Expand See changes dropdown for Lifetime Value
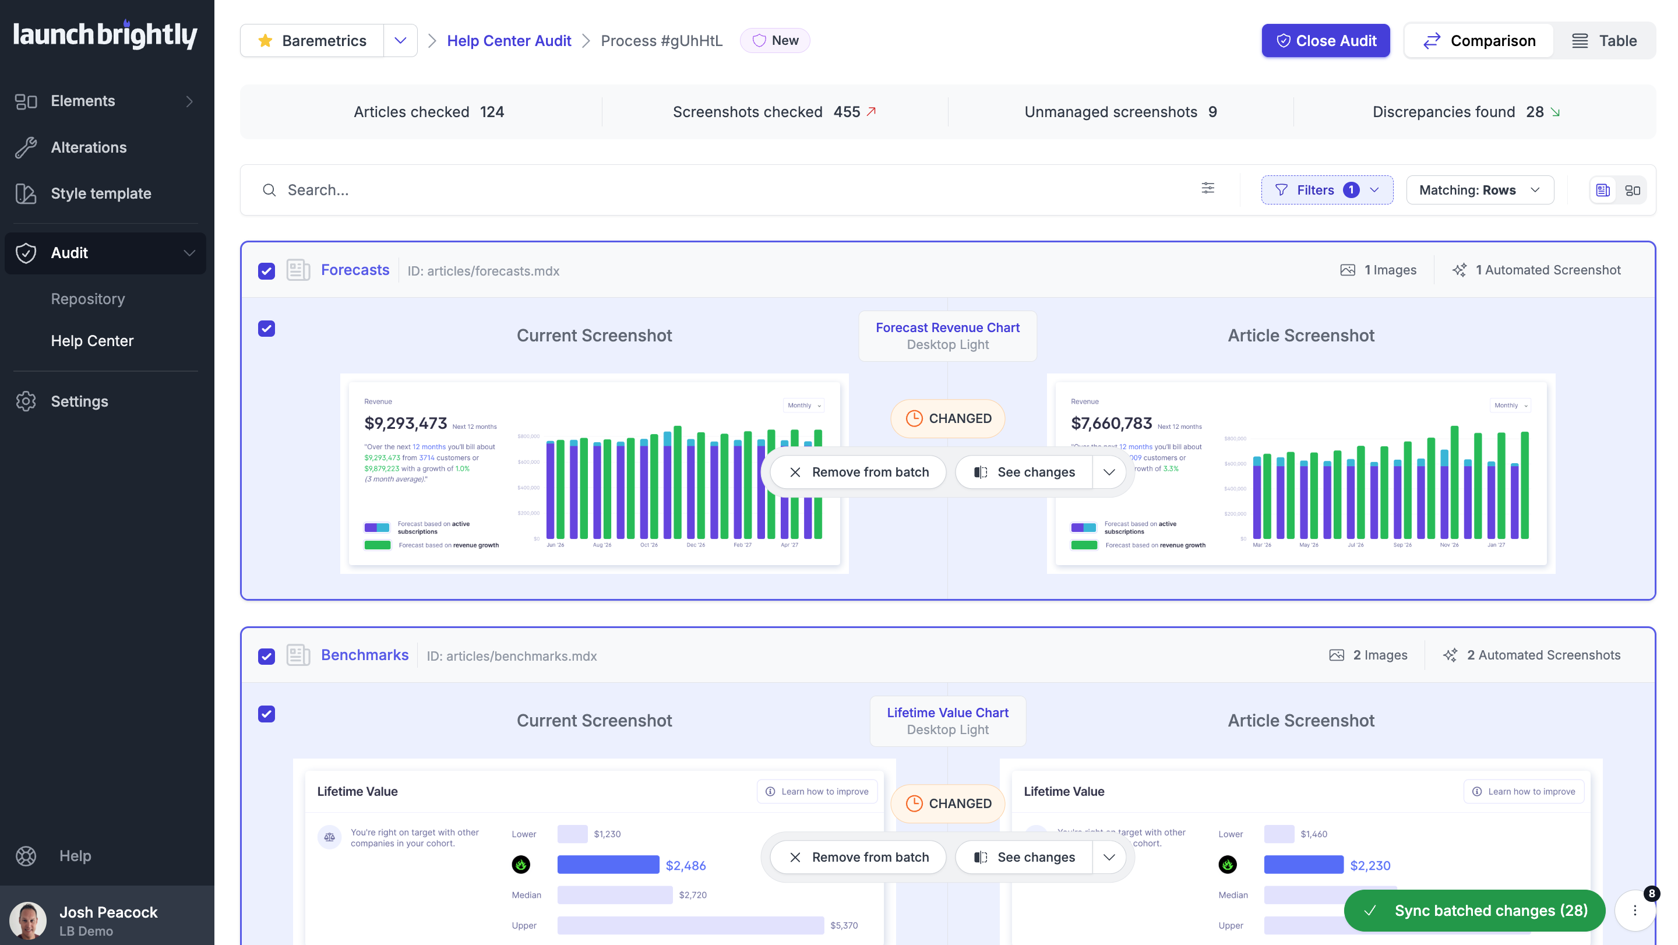Viewport: 1678px width, 945px height. pyautogui.click(x=1109, y=857)
